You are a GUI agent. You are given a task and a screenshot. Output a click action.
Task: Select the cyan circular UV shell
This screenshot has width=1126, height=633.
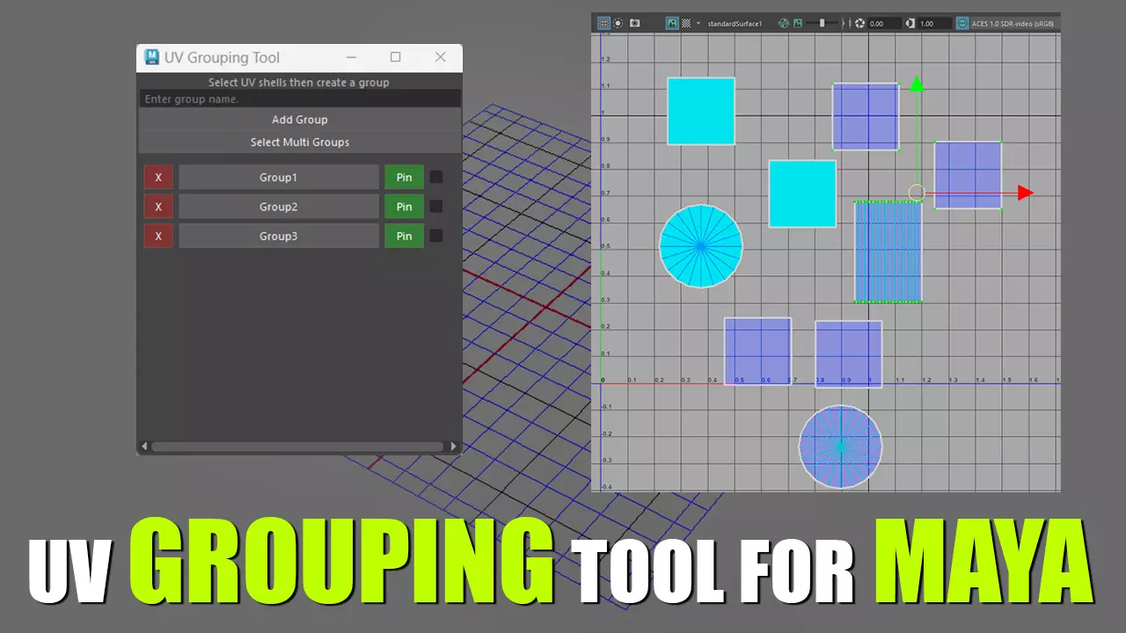click(701, 246)
